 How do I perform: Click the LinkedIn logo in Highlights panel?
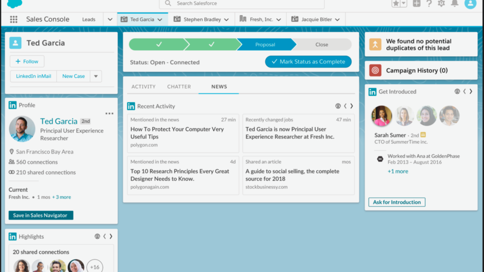pos(13,237)
